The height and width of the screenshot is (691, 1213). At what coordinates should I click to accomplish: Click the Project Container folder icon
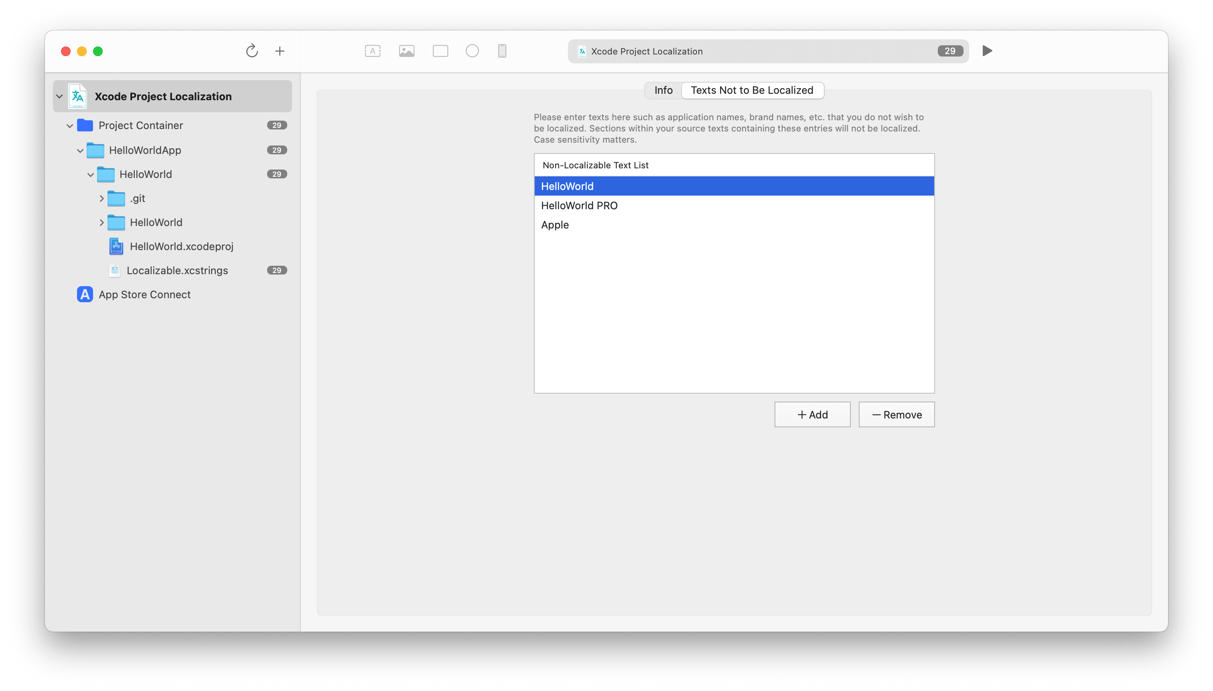click(x=85, y=125)
